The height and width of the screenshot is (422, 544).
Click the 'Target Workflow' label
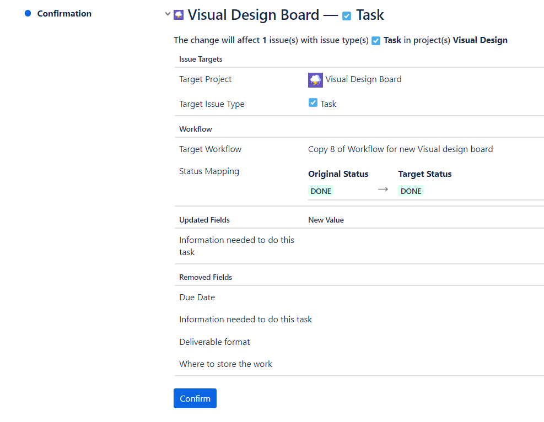point(210,149)
